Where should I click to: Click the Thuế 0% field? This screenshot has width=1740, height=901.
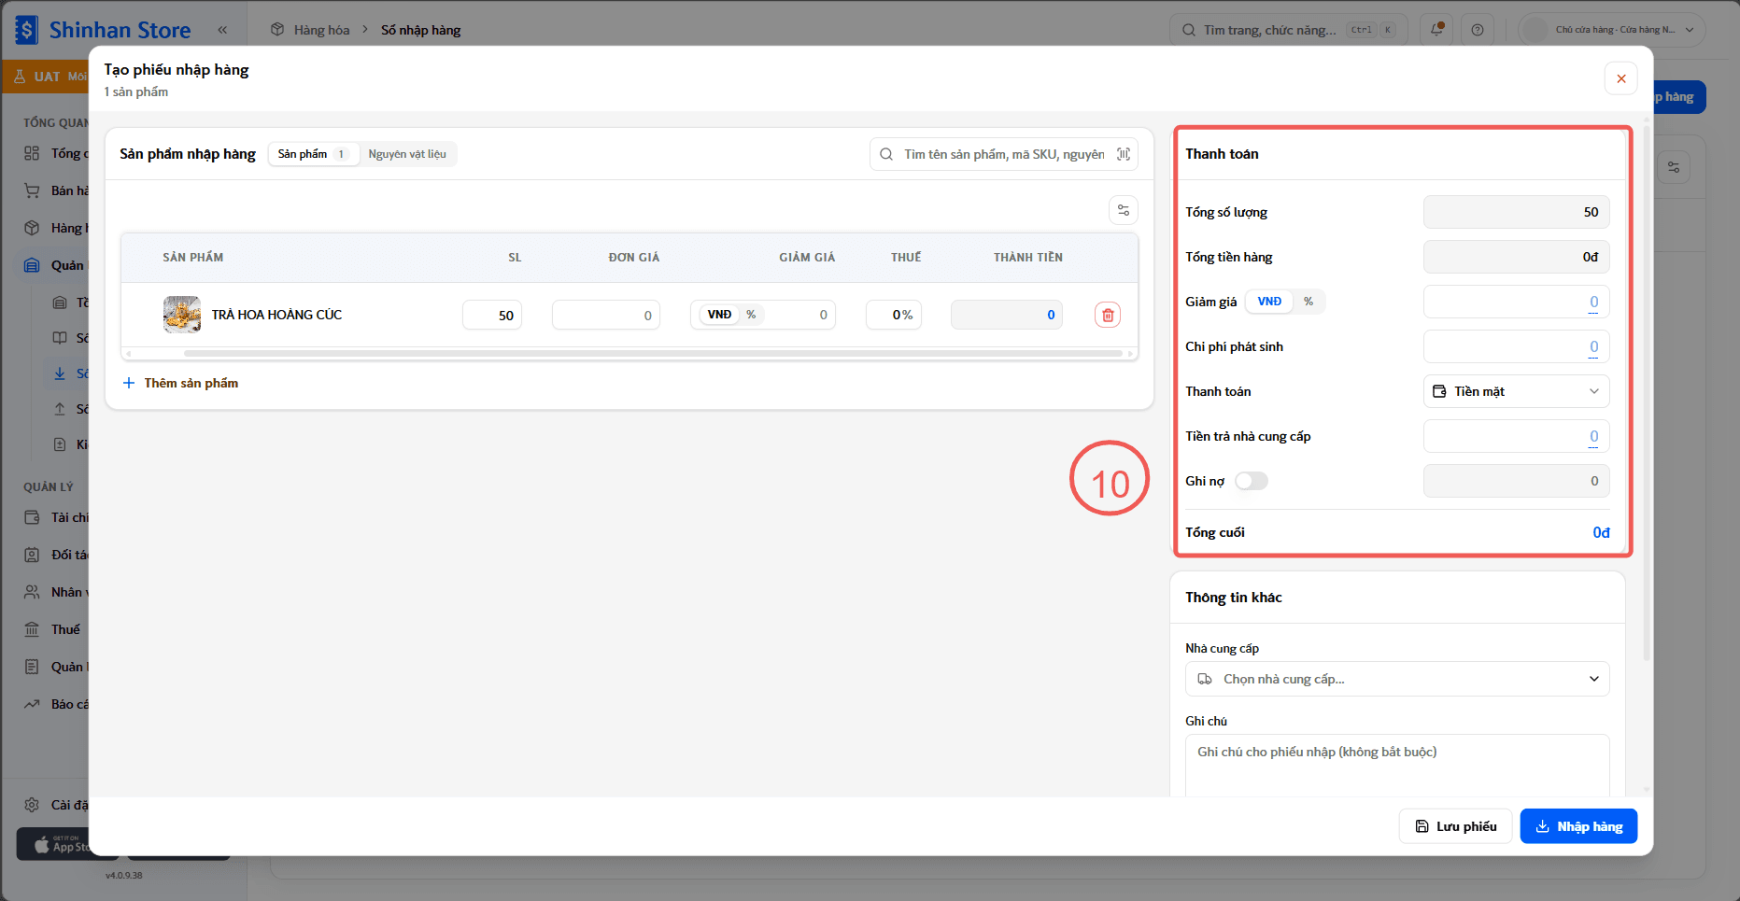[x=894, y=315]
